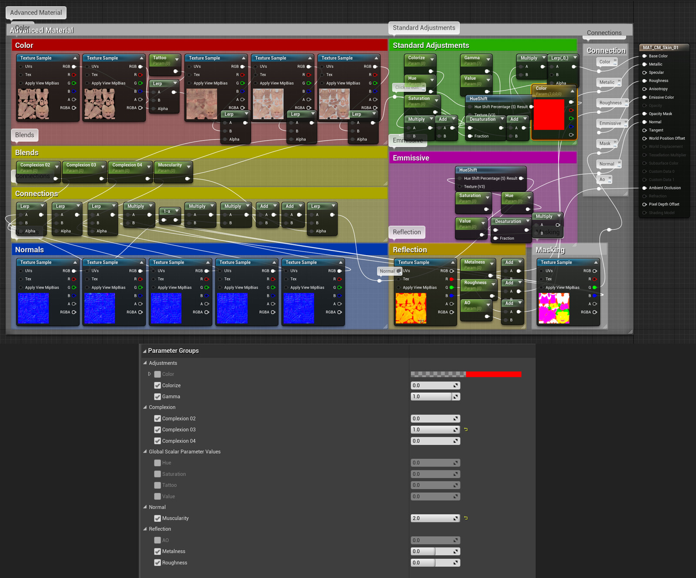Collapse the Complexion parameter group
Screen dimensions: 696x578
click(x=145, y=407)
